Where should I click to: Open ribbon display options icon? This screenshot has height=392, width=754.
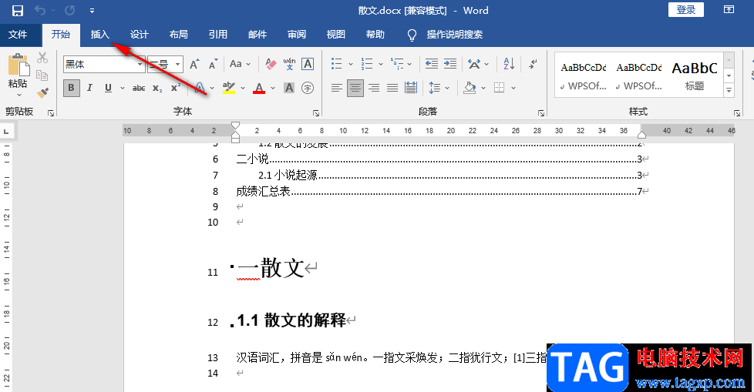(729, 9)
